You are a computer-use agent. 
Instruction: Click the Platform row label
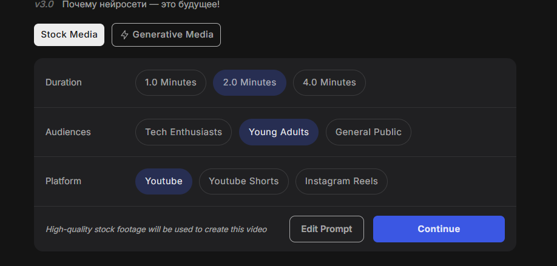pos(63,181)
